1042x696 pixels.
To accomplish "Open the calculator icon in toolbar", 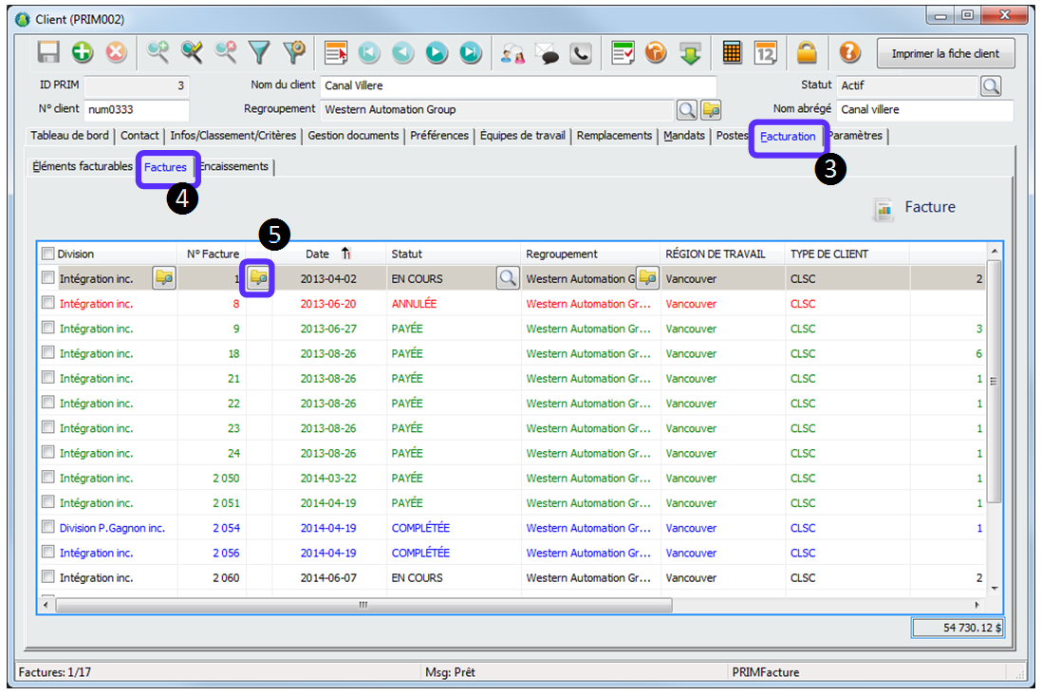I will [731, 53].
